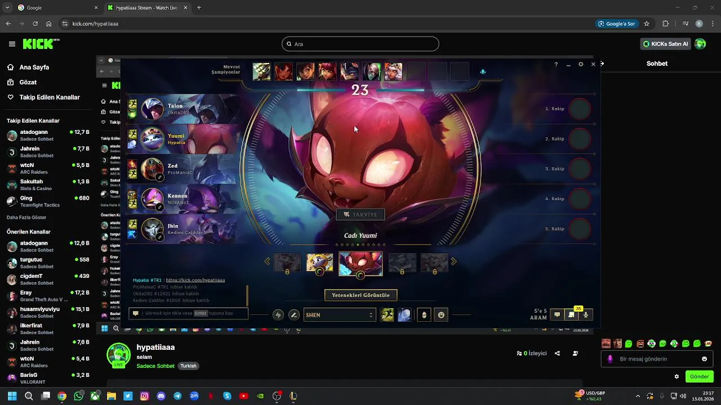Click the lobby chat input field
This screenshot has width=721, height=405.
(189, 313)
